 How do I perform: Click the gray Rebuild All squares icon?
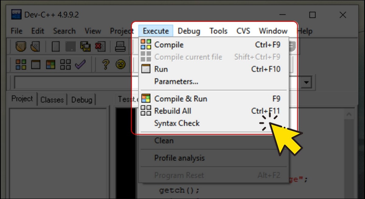65,64
